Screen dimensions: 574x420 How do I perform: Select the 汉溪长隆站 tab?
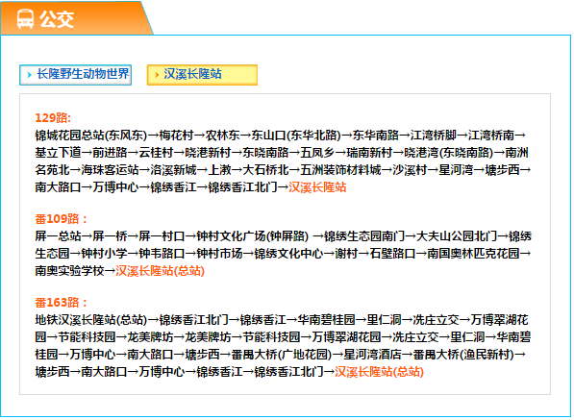[202, 75]
